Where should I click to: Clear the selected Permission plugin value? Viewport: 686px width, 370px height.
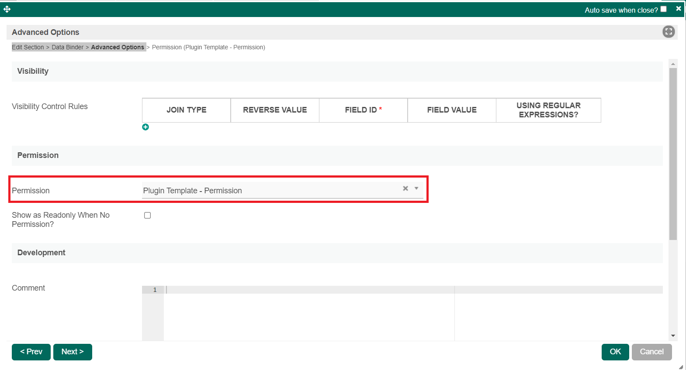point(405,188)
